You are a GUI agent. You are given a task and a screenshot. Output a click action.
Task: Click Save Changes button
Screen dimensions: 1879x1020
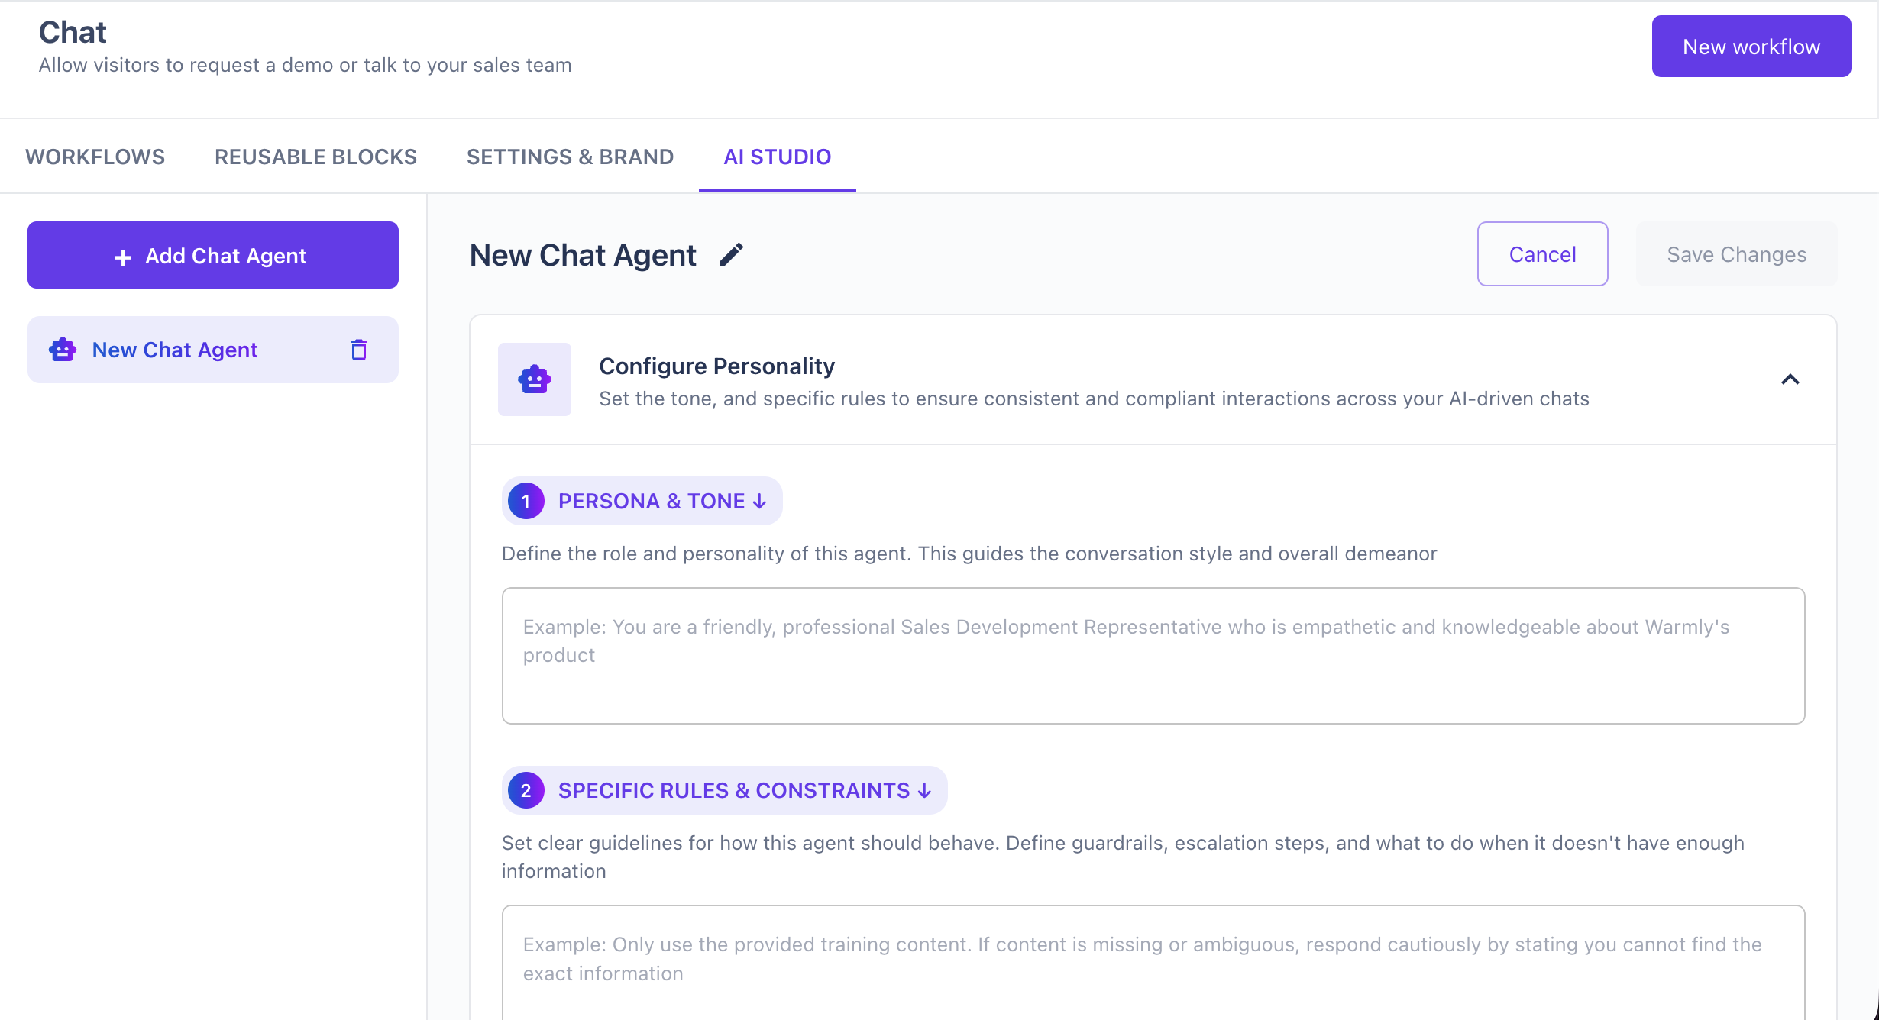click(x=1736, y=254)
